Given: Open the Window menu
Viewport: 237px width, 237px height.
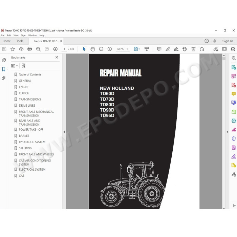Looking at the screenshot, I should point(33,35).
